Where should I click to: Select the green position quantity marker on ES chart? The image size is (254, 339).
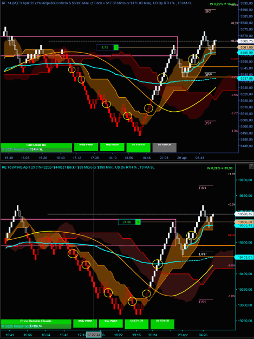pyautogui.click(x=116, y=47)
